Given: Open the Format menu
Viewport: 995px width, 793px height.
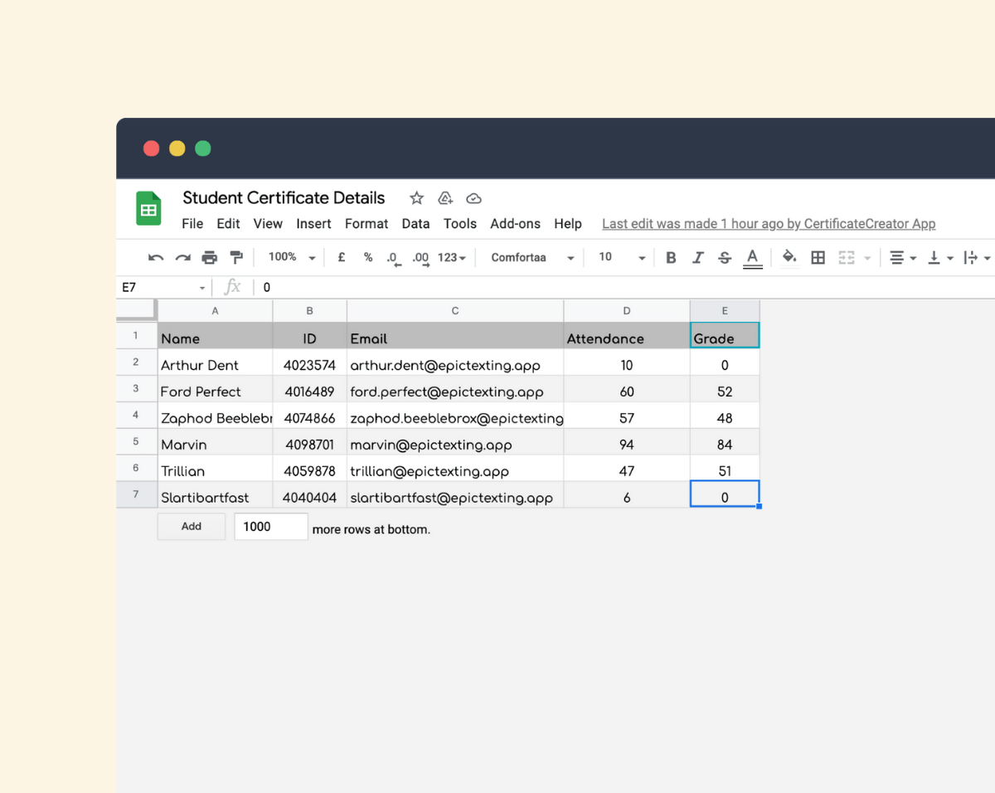Looking at the screenshot, I should 366,224.
